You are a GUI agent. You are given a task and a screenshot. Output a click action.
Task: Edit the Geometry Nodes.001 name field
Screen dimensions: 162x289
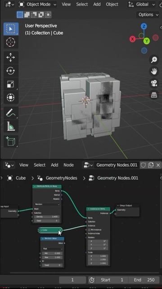117,165
